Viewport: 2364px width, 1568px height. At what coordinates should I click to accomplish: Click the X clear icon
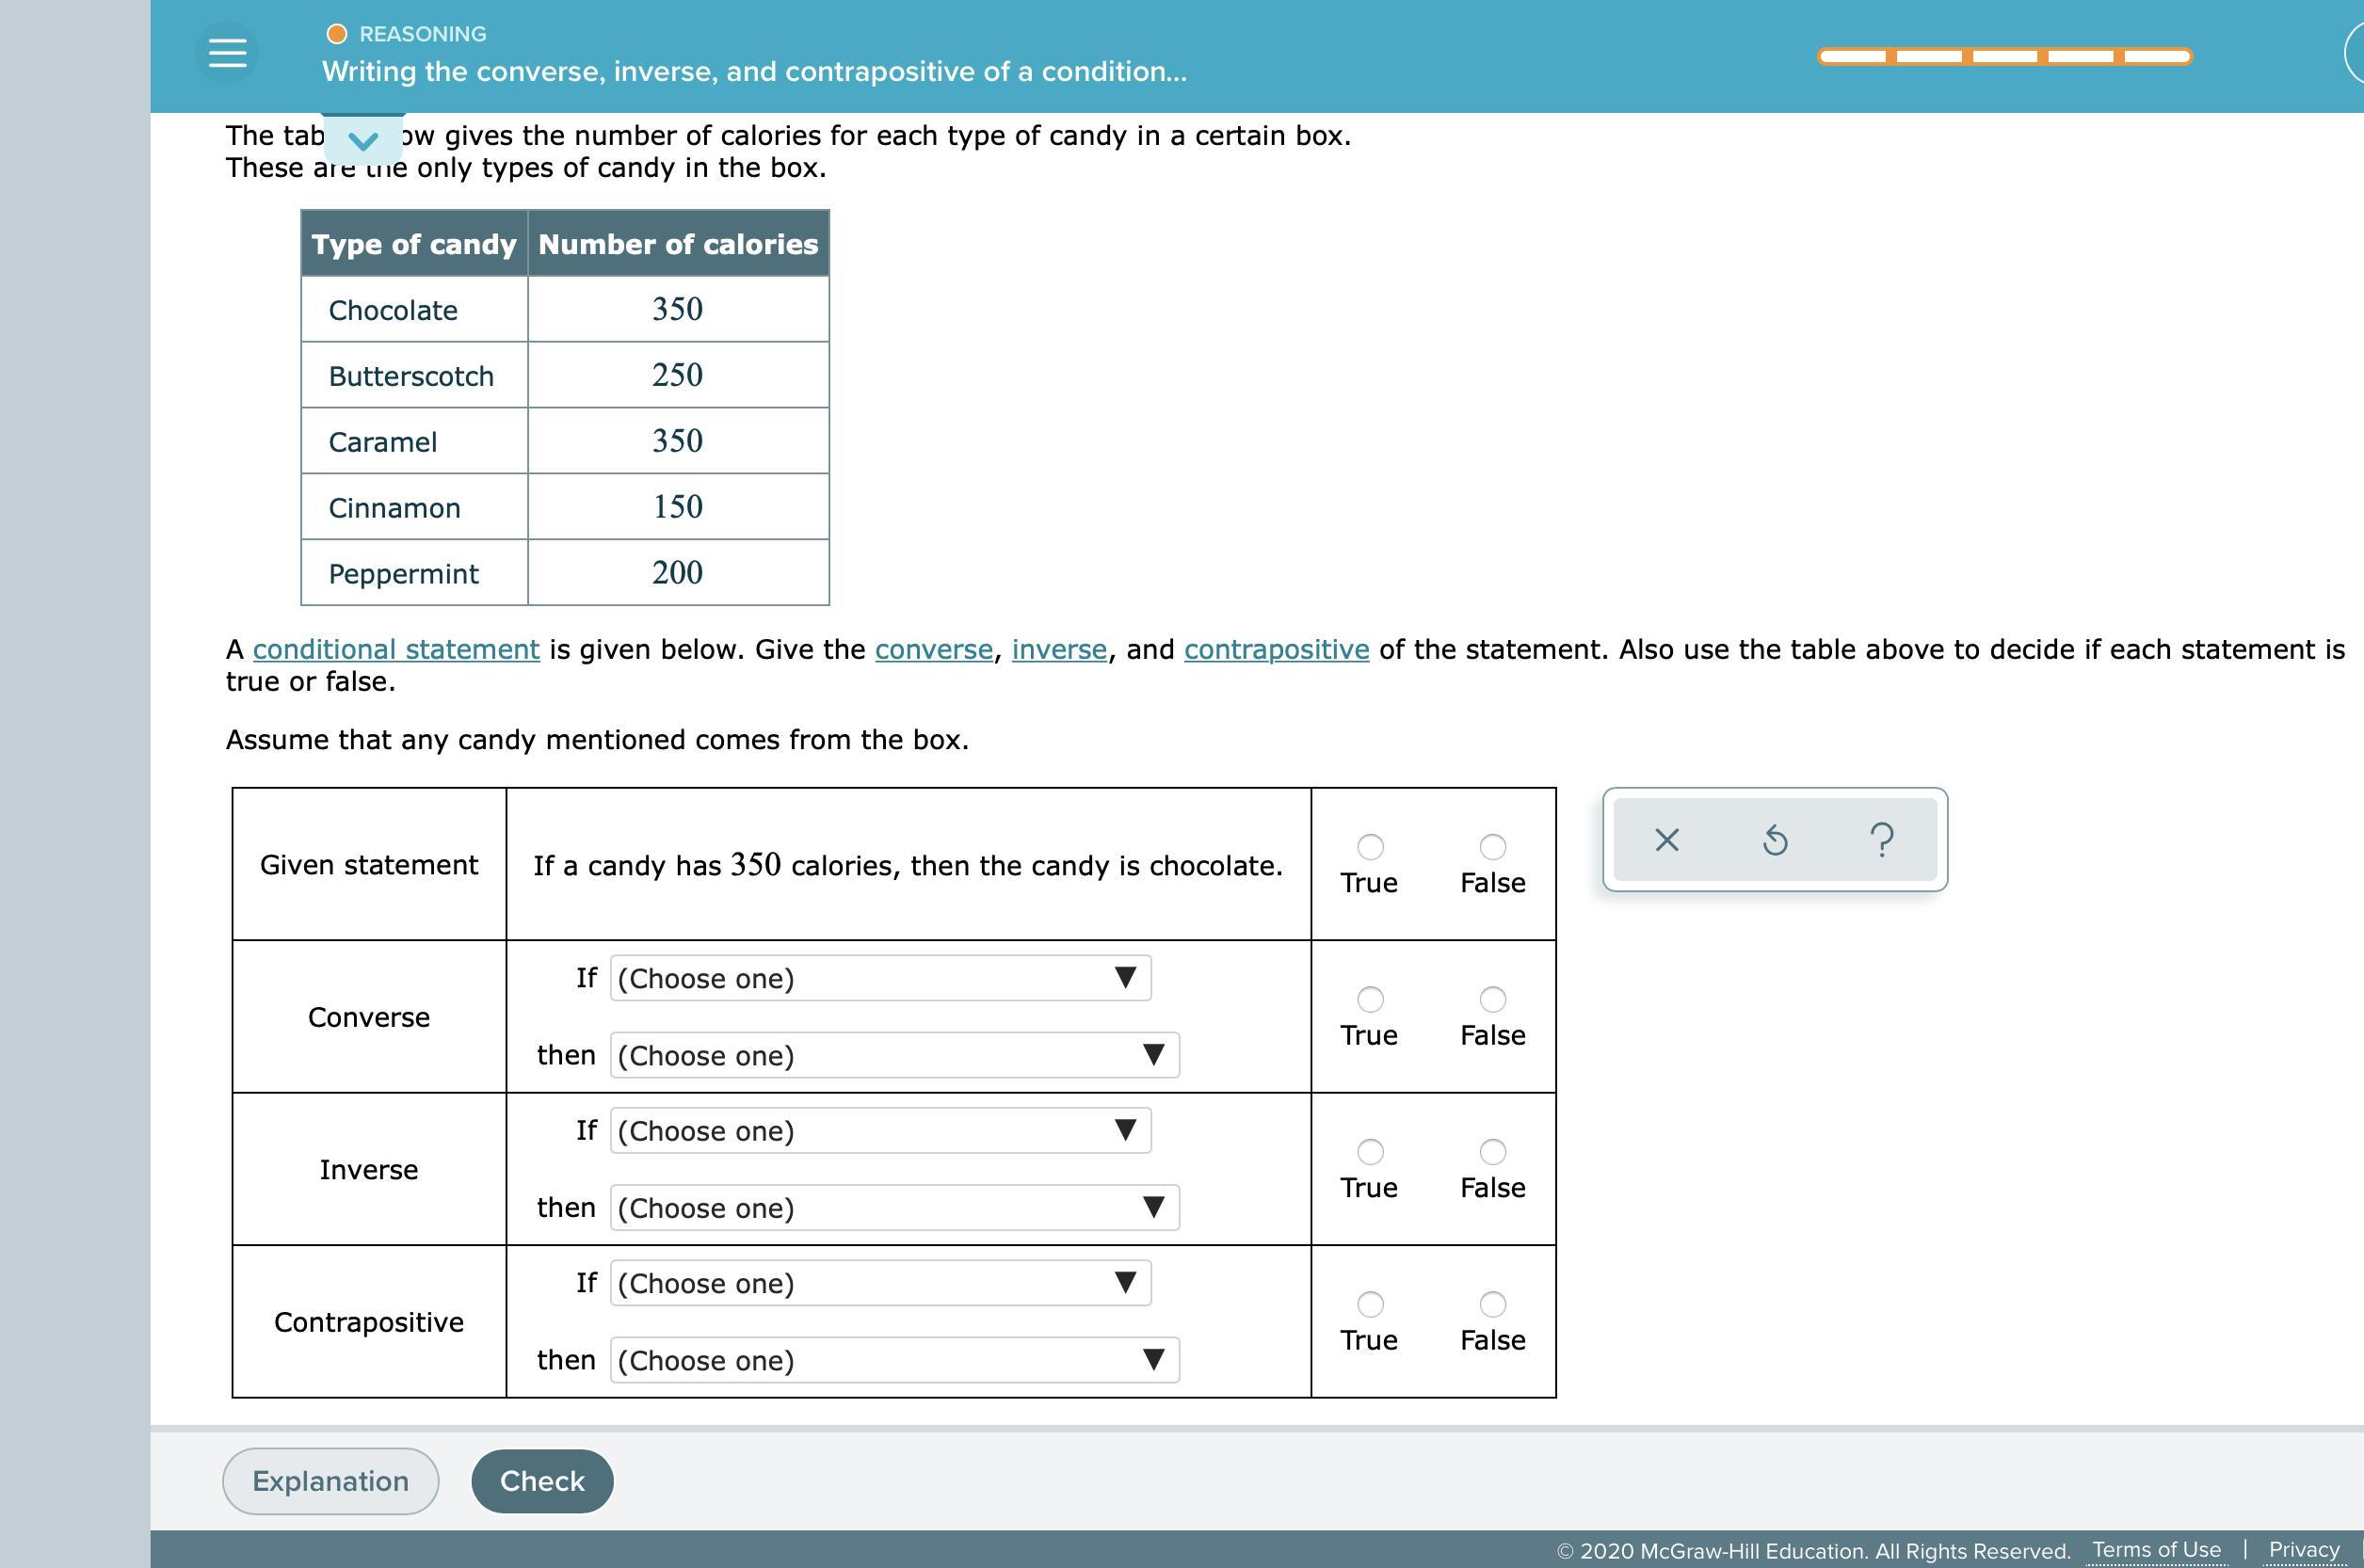[x=1666, y=840]
